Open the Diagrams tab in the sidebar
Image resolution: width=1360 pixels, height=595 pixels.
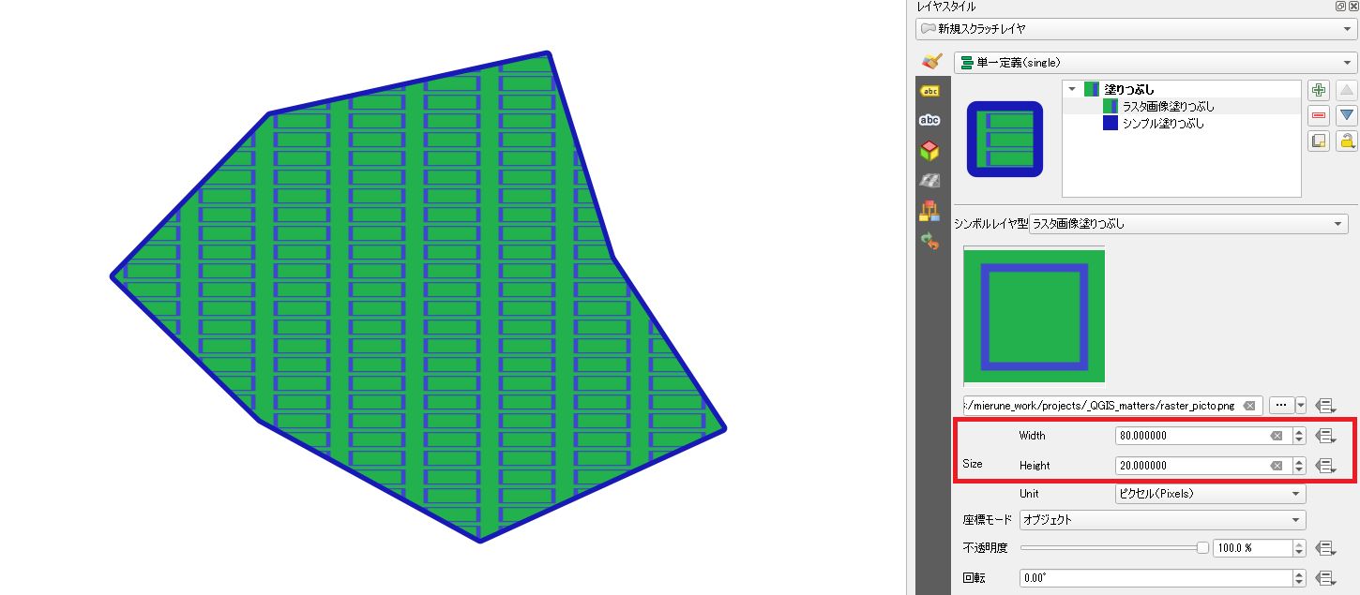tap(929, 210)
